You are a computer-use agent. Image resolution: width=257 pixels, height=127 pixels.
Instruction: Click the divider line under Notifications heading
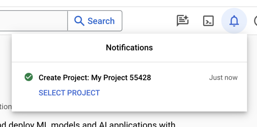pos(129,62)
